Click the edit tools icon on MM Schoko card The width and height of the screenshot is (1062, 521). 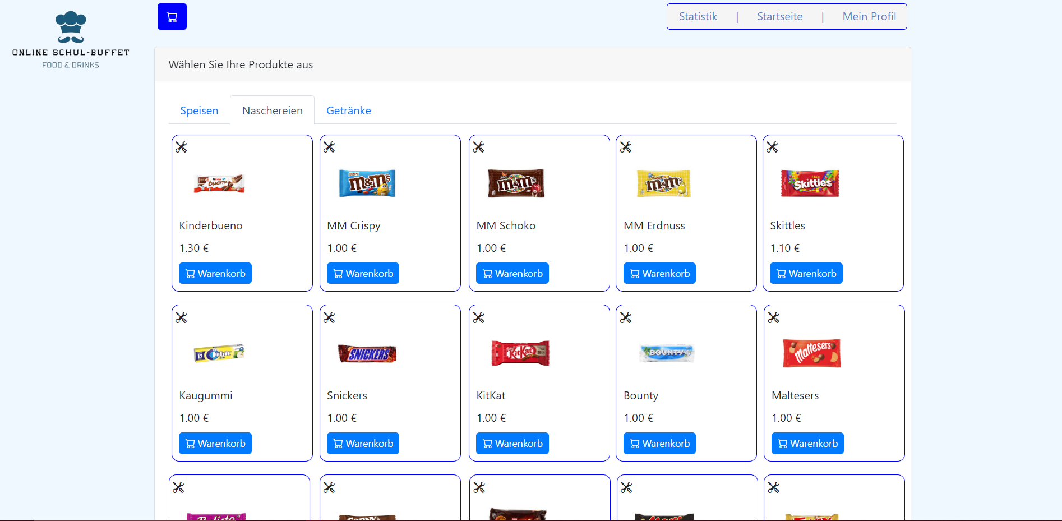coord(478,147)
